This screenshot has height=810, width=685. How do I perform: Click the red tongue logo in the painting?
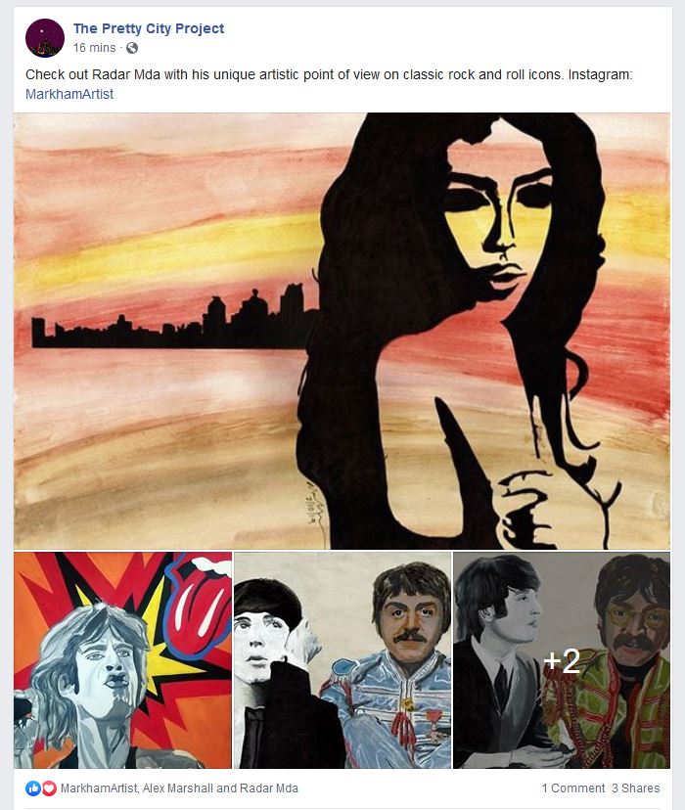[x=199, y=600]
